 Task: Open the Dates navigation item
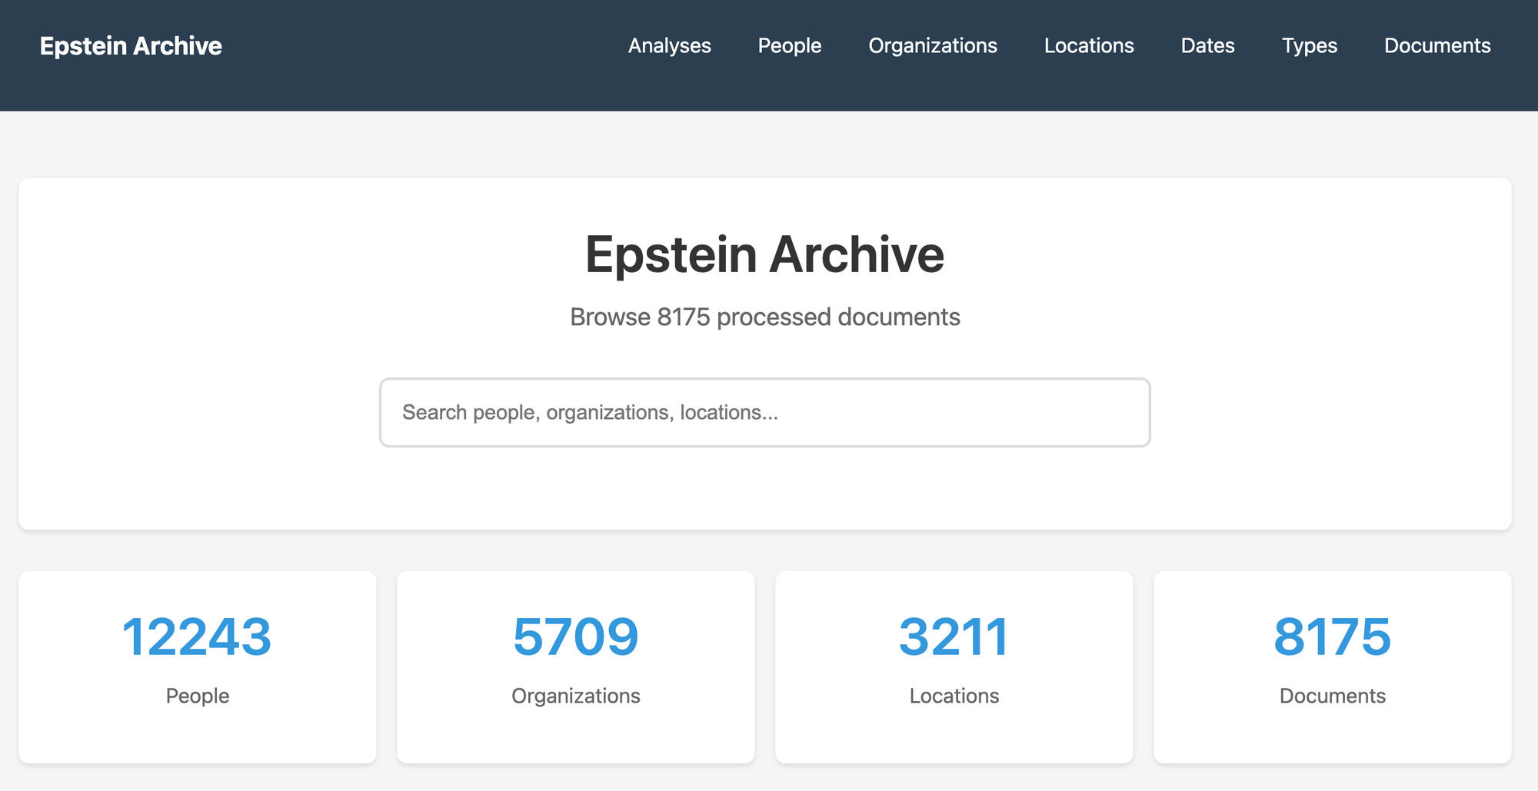pos(1207,46)
